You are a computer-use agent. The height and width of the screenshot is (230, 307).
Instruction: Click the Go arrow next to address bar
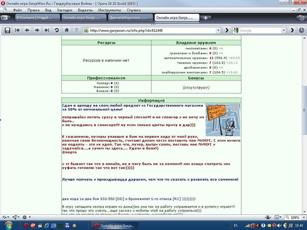coord(227,30)
